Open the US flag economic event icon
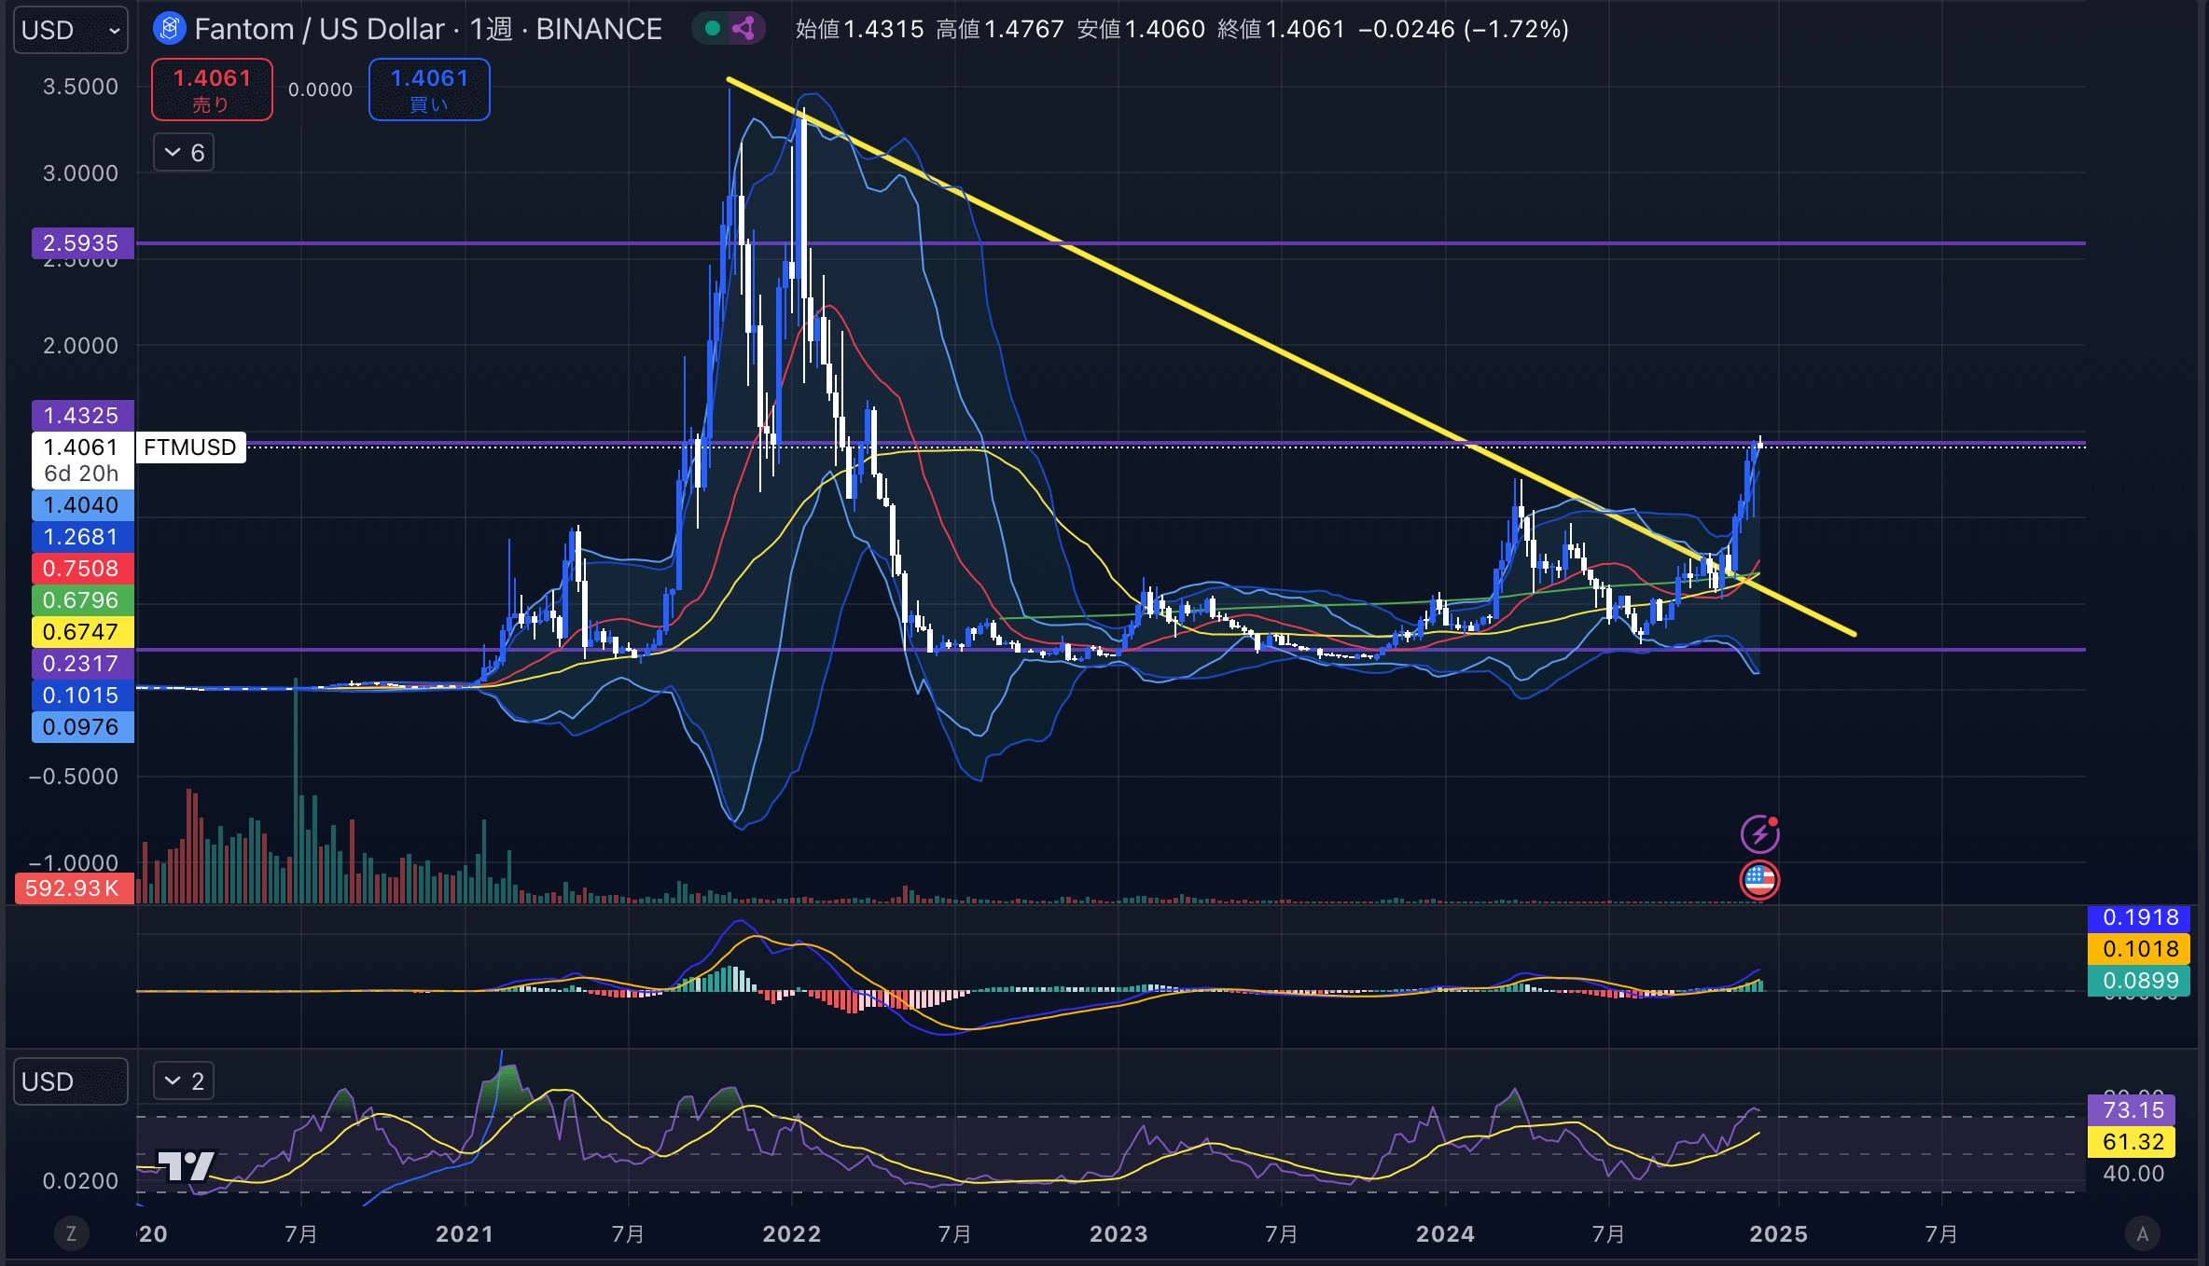 [1759, 879]
